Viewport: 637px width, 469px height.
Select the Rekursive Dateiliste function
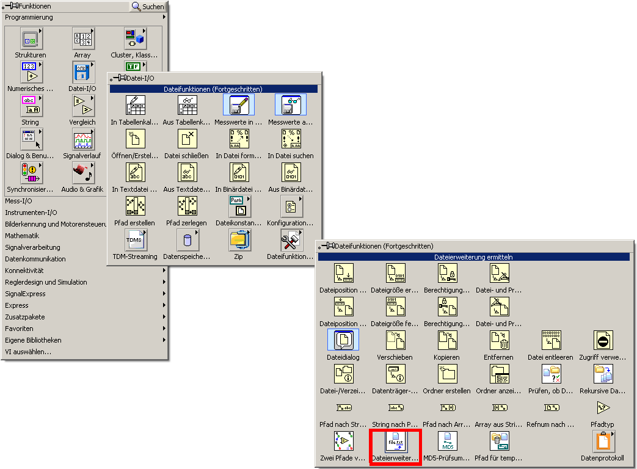pos(603,374)
